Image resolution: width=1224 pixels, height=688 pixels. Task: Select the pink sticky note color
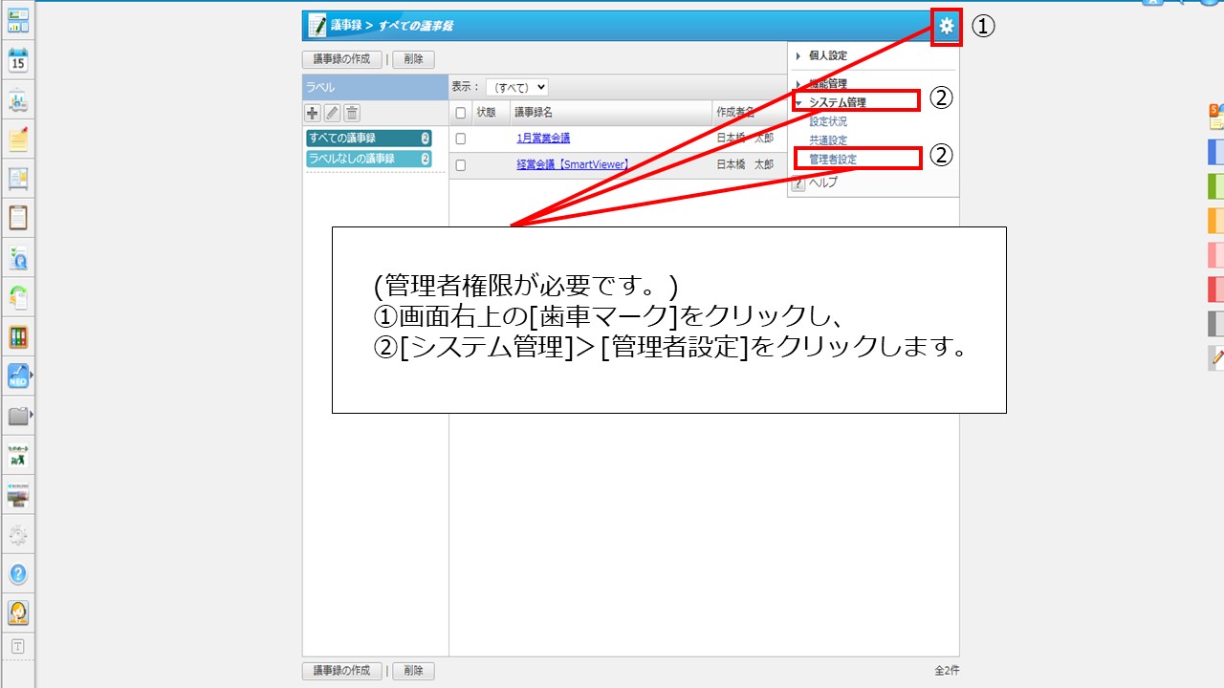1216,255
